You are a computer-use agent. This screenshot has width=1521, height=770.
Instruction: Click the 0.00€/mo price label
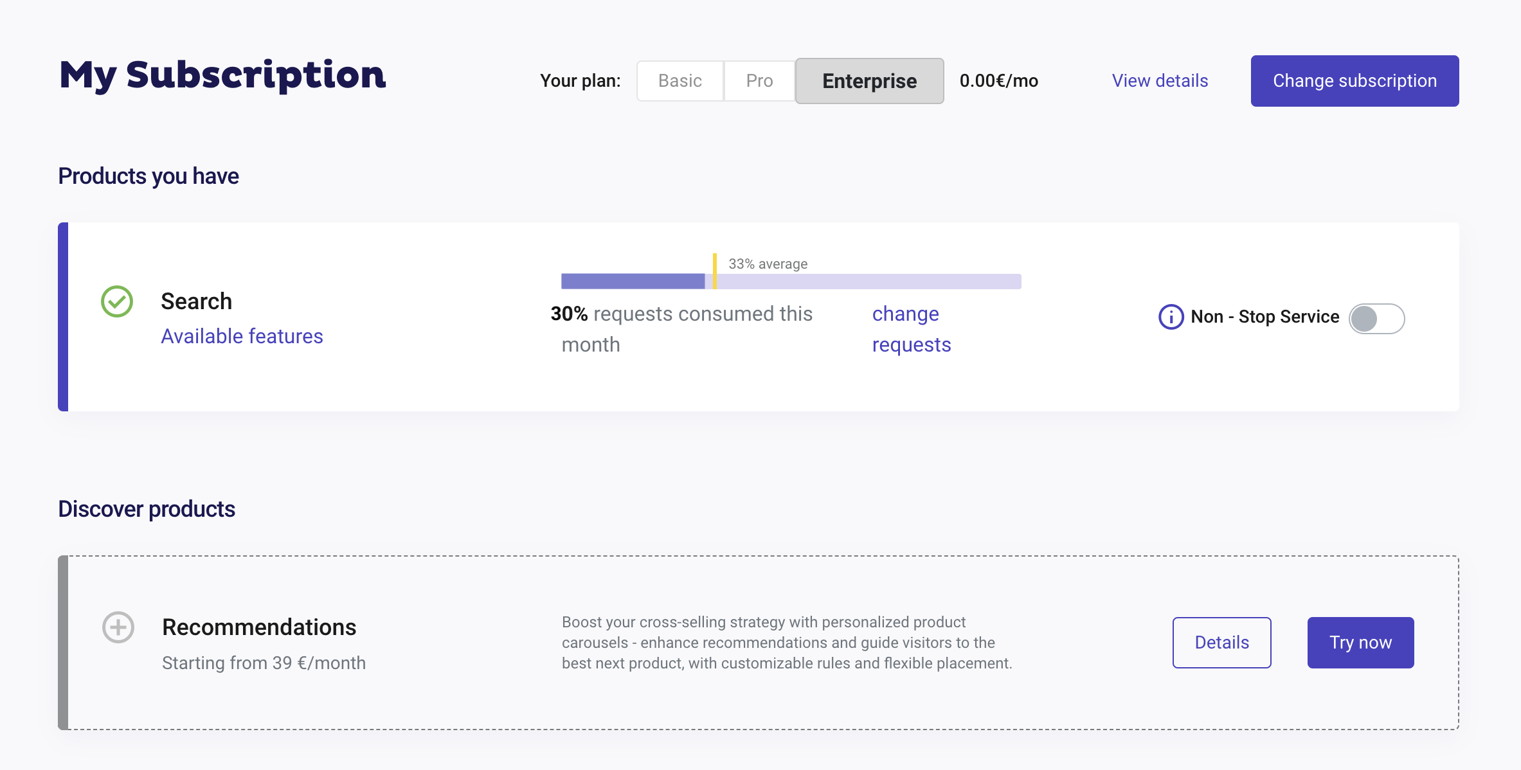click(999, 81)
